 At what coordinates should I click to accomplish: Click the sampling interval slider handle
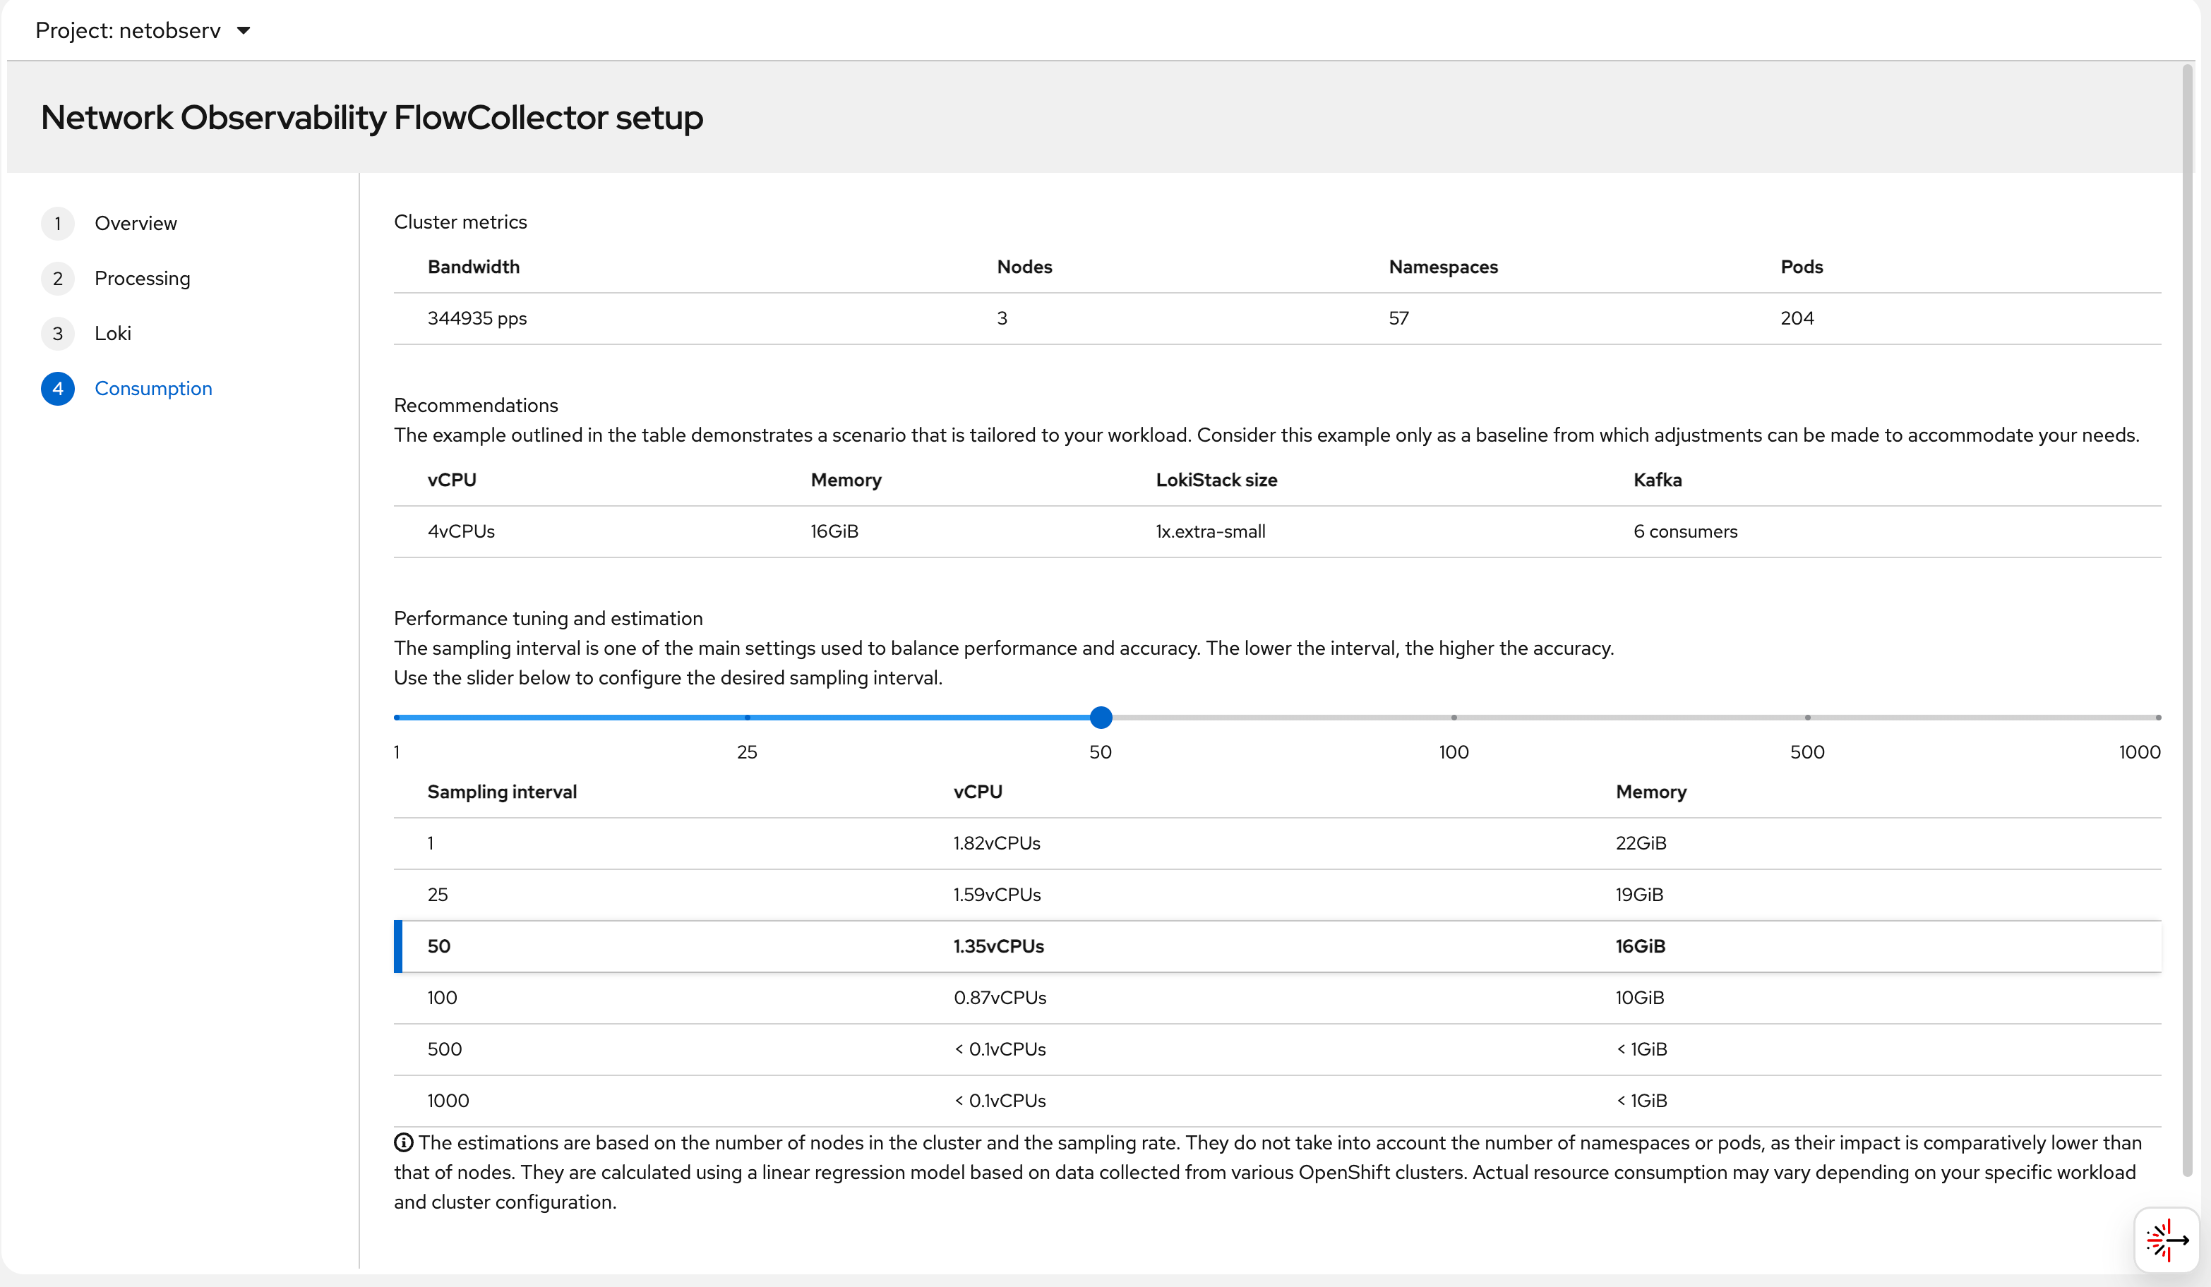click(x=1101, y=717)
